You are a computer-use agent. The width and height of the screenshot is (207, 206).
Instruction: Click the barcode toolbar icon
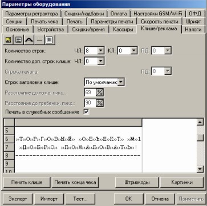pyautogui.click(x=50, y=40)
